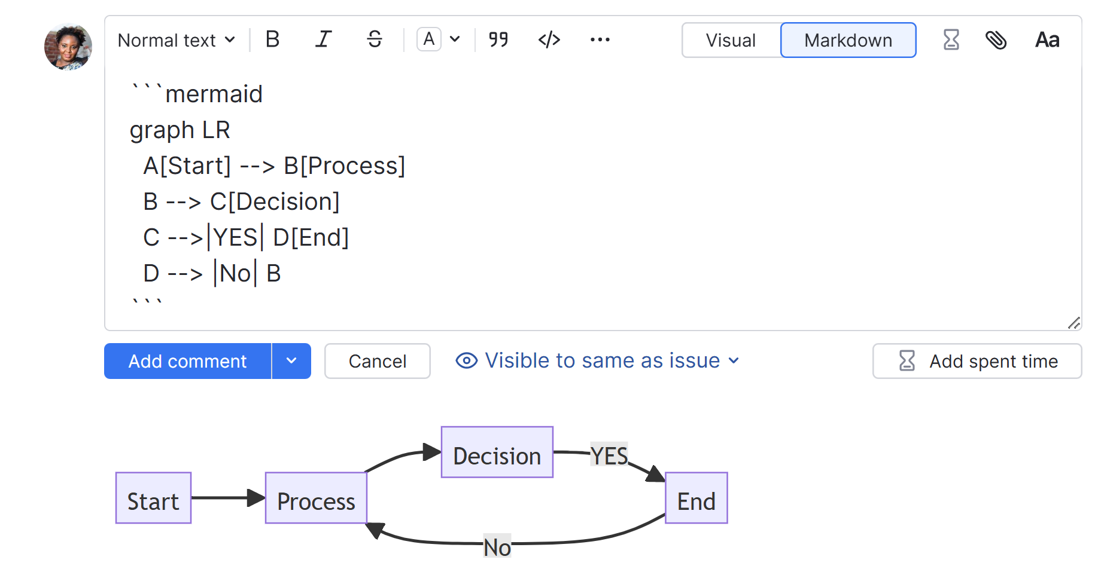Toggle italic formatting
This screenshot has height=581, width=1101.
[323, 39]
